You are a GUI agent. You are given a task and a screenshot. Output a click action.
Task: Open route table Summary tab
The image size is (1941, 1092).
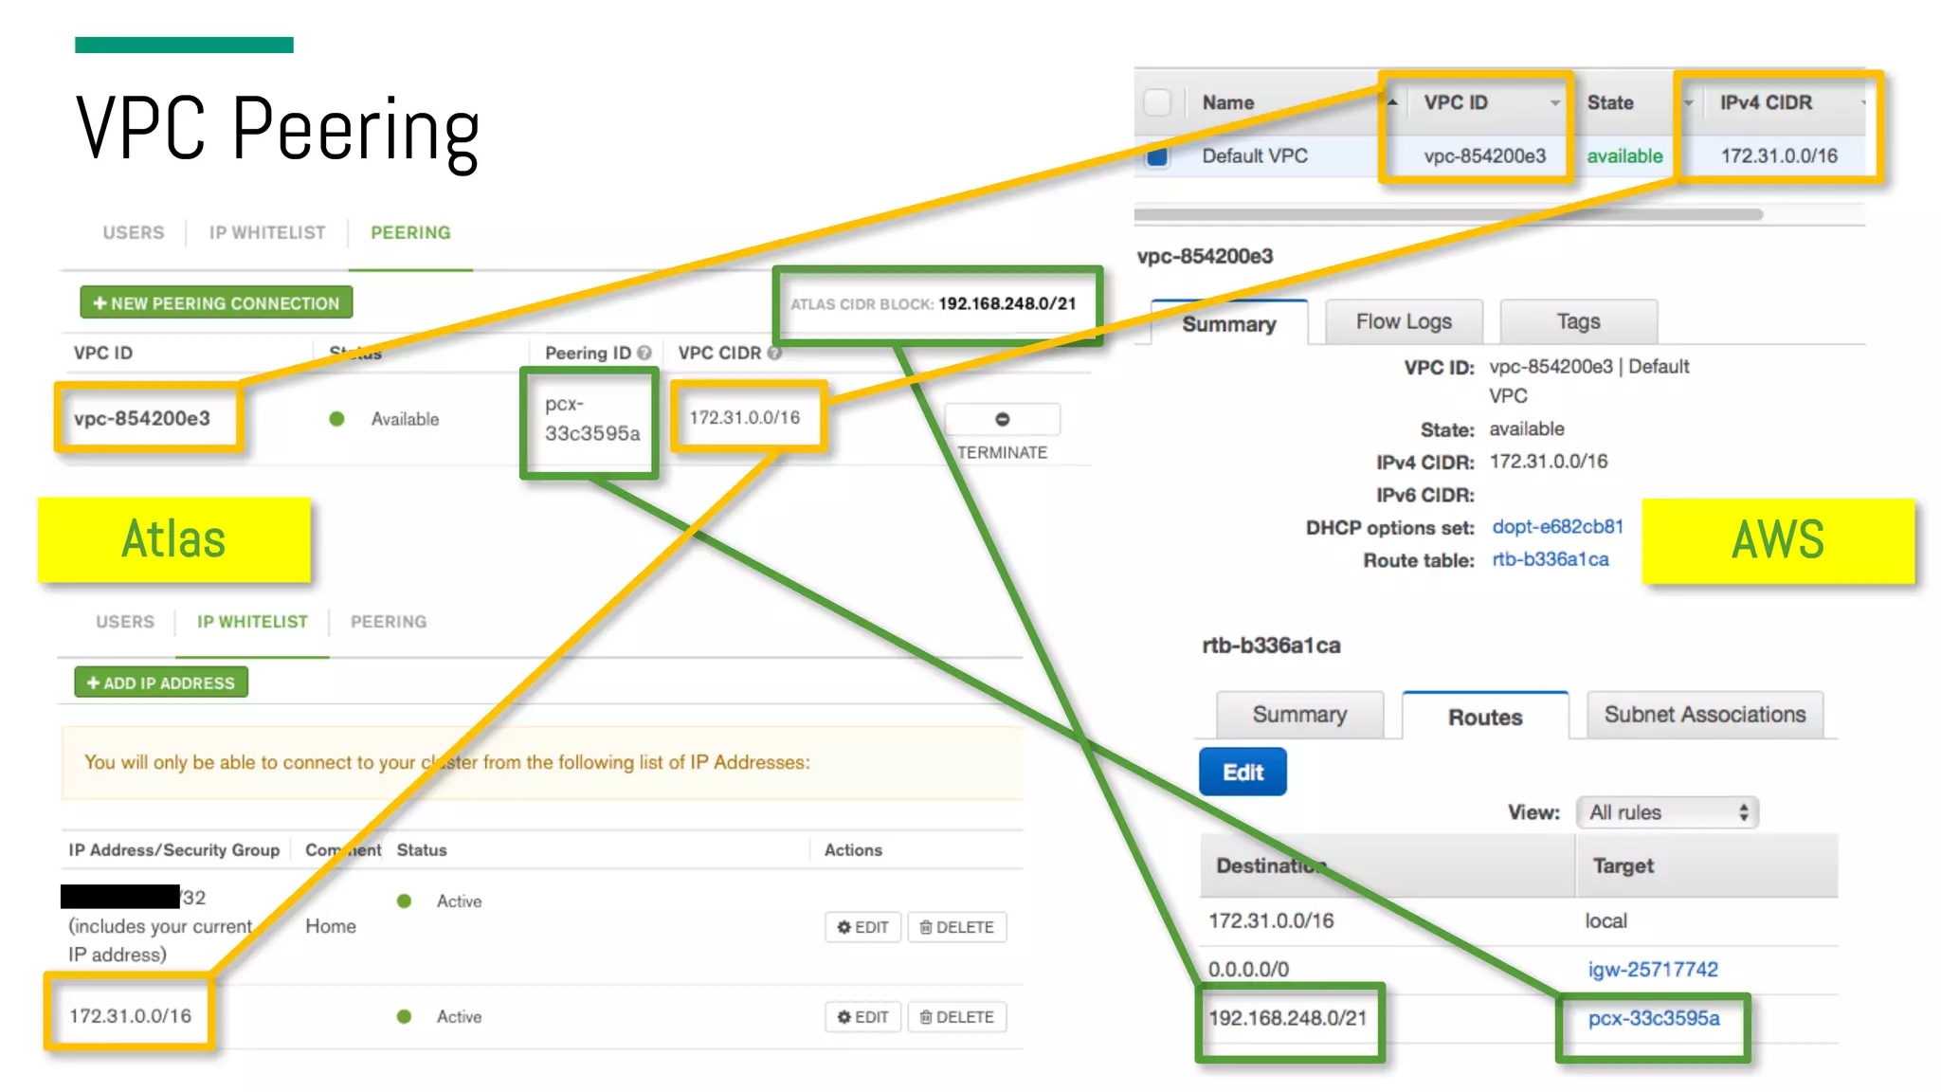pos(1299,714)
